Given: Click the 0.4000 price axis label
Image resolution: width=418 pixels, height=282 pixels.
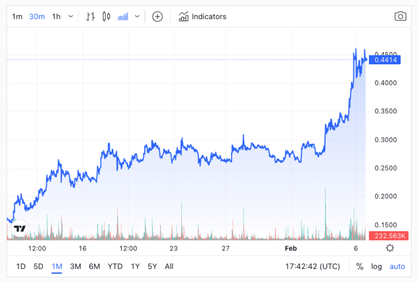Looking at the screenshot, I should pyautogui.click(x=385, y=83).
